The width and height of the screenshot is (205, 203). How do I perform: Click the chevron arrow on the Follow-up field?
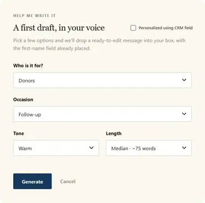(x=184, y=114)
